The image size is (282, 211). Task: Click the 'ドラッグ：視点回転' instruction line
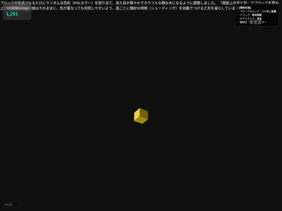click(250, 15)
